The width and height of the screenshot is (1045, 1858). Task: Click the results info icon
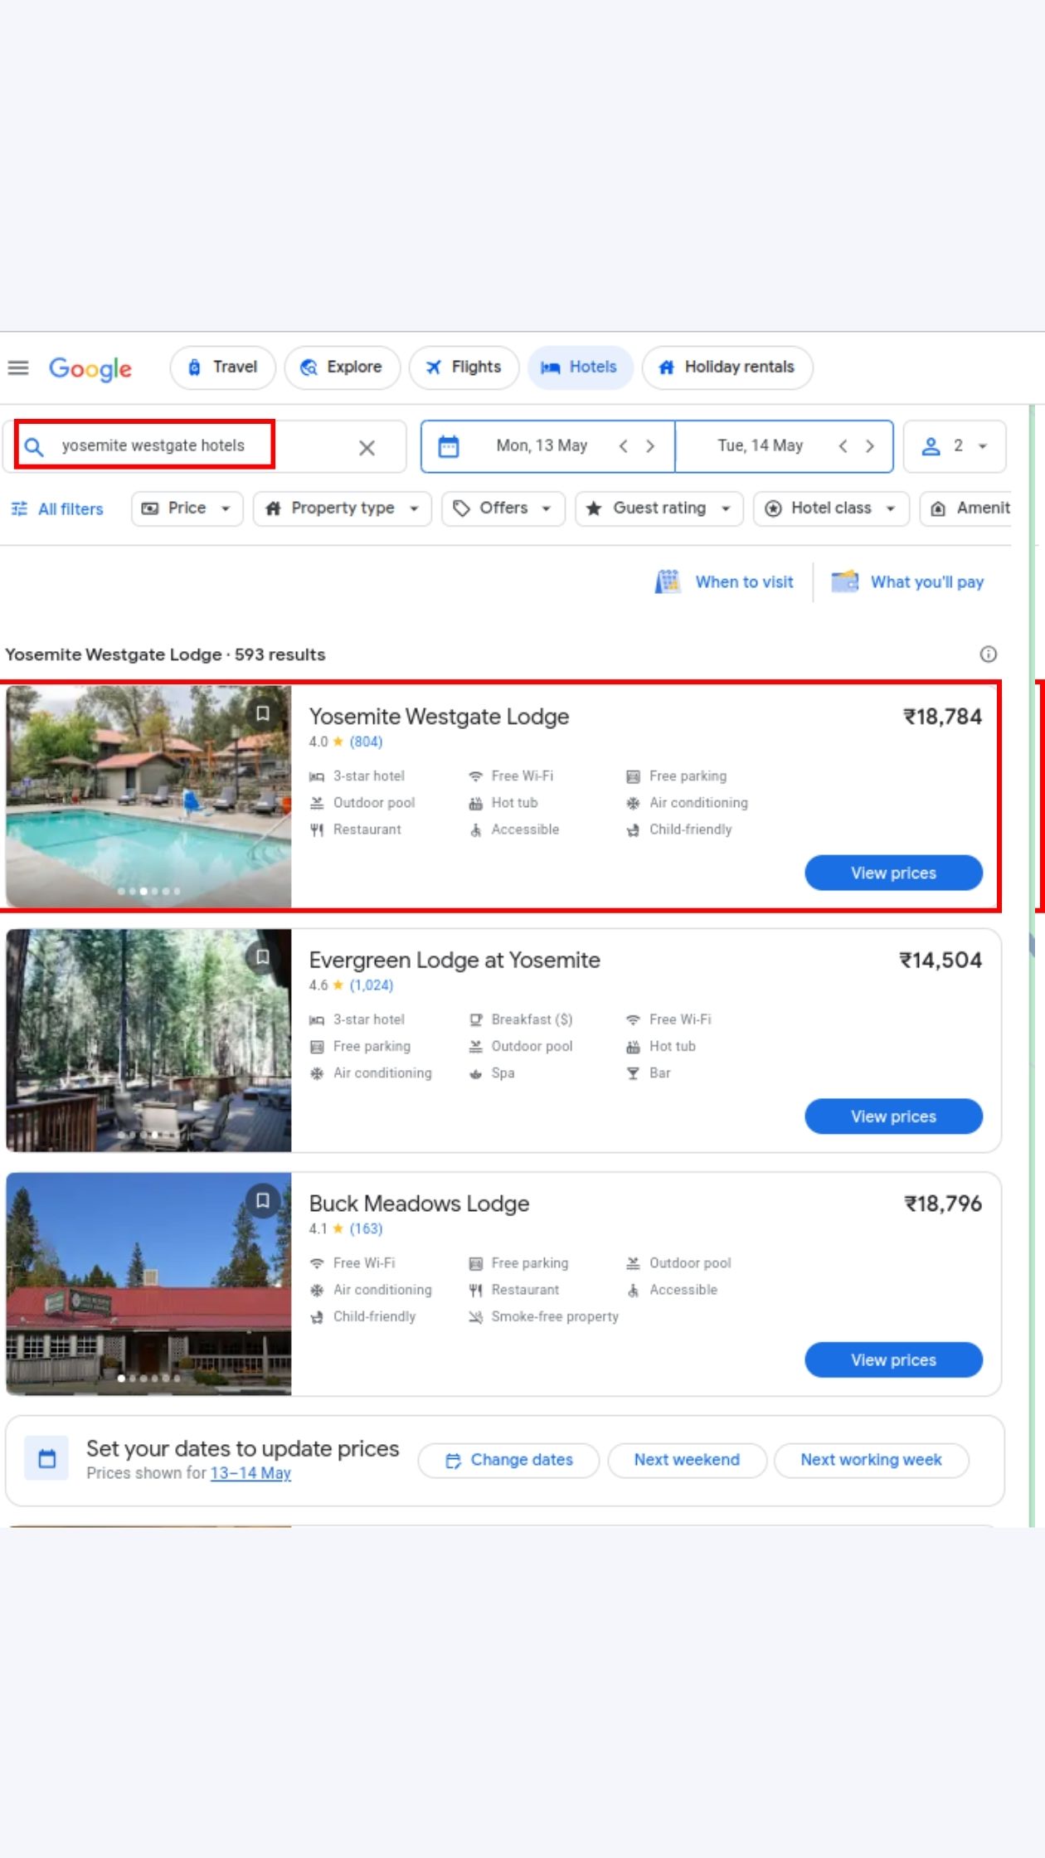(988, 654)
